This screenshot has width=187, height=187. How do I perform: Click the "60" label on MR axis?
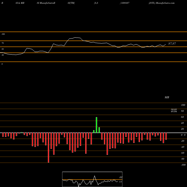pos(183,117)
